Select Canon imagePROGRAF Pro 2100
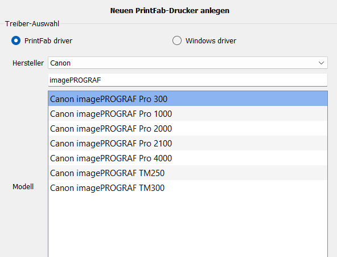Screen dimensions: 337x257 (x=188, y=143)
